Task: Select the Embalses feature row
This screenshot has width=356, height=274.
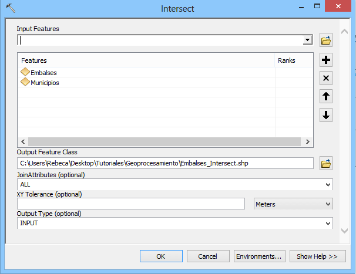Action: click(x=43, y=73)
